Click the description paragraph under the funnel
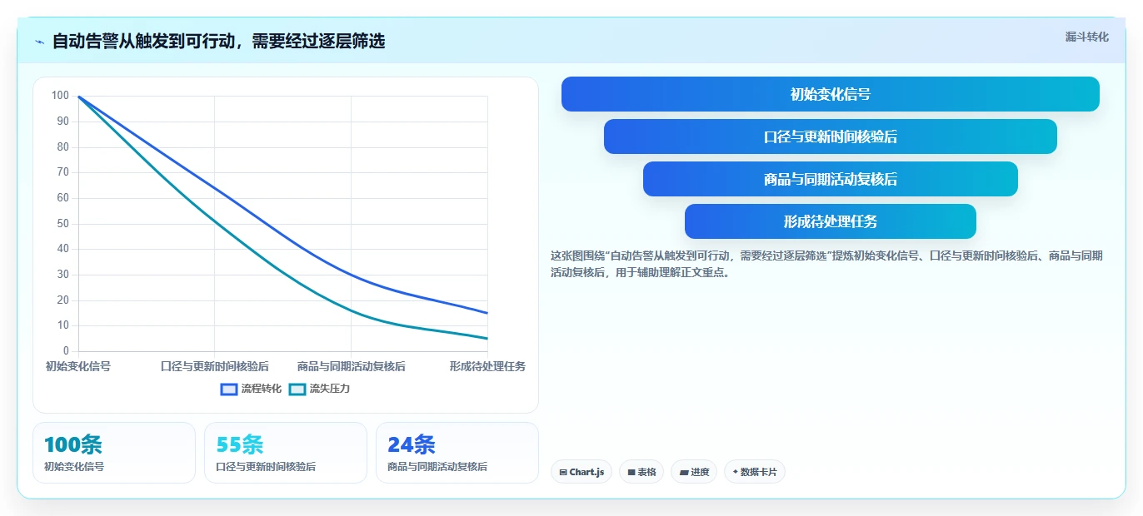Screen dimensions: 1143x516 [x=826, y=264]
